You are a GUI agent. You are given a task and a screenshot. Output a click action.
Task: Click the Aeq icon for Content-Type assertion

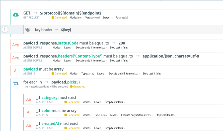point(16,58)
